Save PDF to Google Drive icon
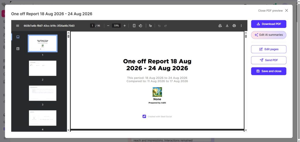 [x=220, y=26]
